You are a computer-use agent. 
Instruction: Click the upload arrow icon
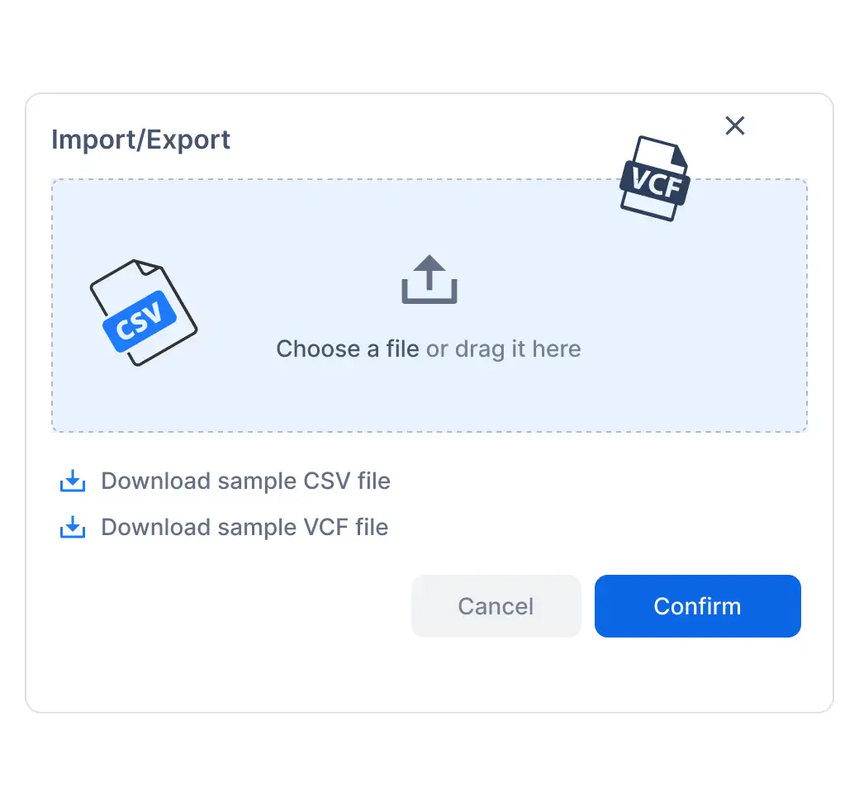429,279
